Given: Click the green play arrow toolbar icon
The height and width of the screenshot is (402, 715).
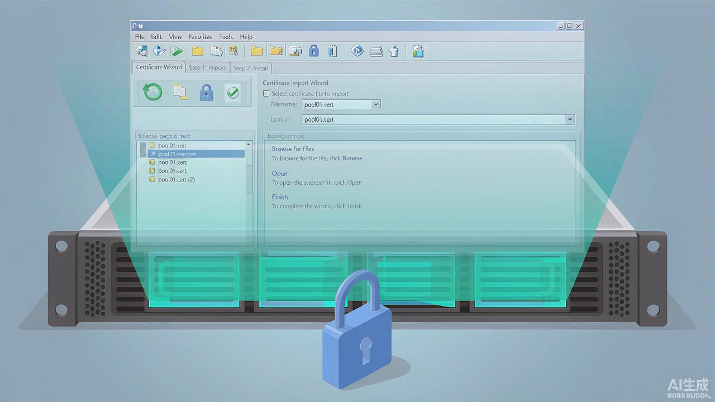Looking at the screenshot, I should click(177, 51).
